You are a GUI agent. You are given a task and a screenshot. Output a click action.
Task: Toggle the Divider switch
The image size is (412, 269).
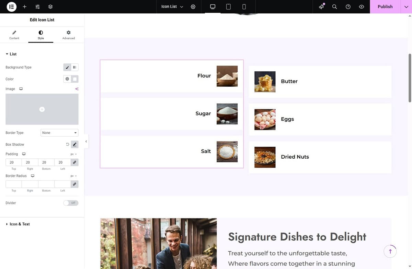[x=71, y=203]
